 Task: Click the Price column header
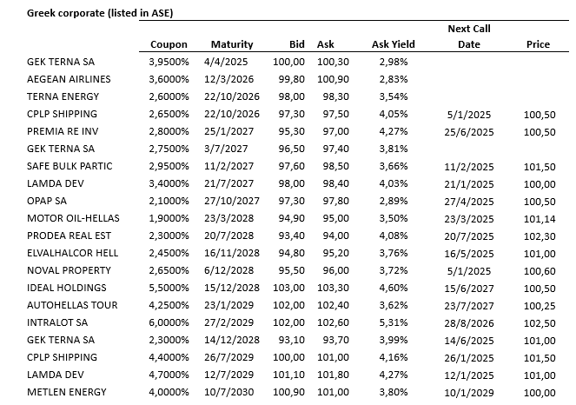[538, 44]
